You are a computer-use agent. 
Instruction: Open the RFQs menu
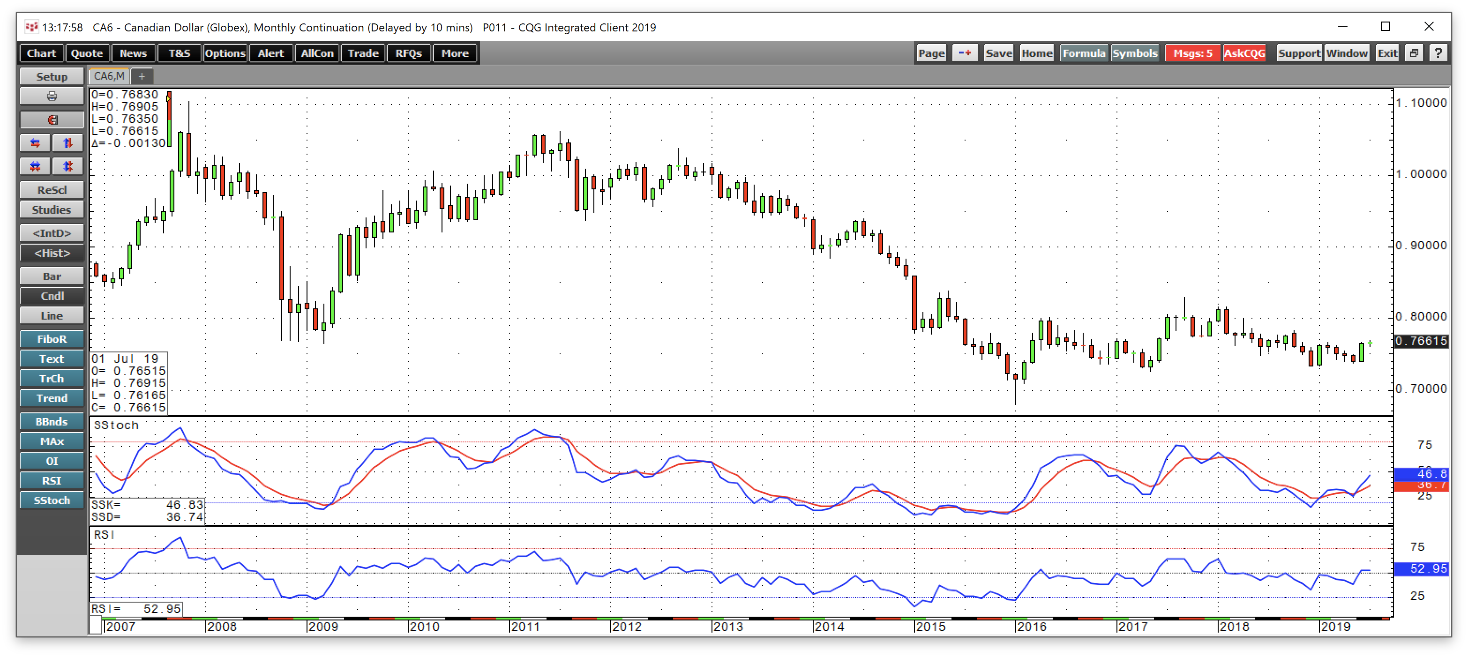pos(409,53)
